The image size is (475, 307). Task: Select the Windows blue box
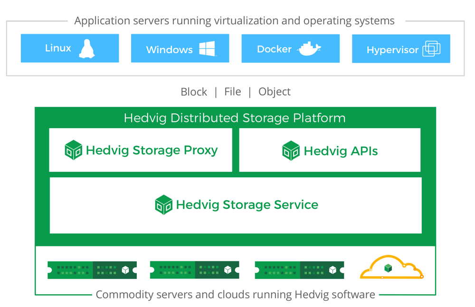(x=180, y=48)
